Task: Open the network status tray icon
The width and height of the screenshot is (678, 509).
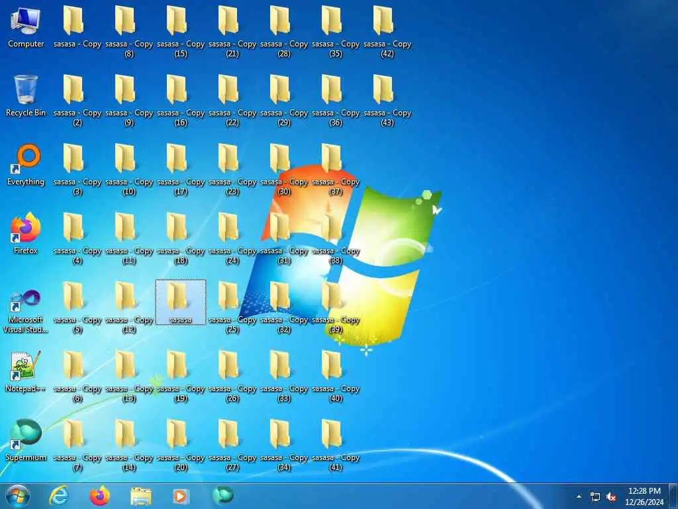Action: [595, 497]
